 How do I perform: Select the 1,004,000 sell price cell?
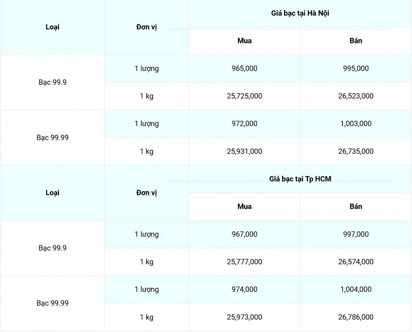356,289
